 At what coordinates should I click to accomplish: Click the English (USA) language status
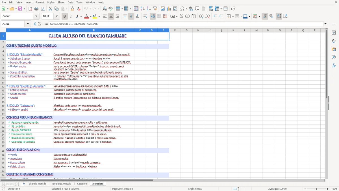(x=195, y=189)
